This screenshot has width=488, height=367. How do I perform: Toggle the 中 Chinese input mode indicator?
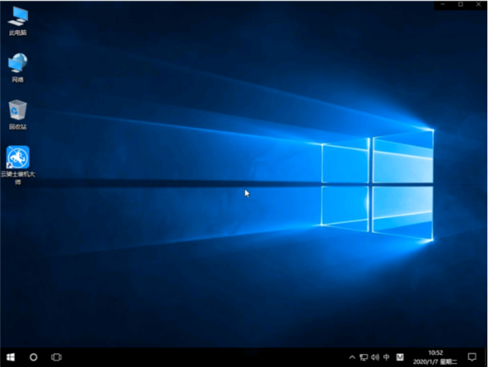point(386,357)
